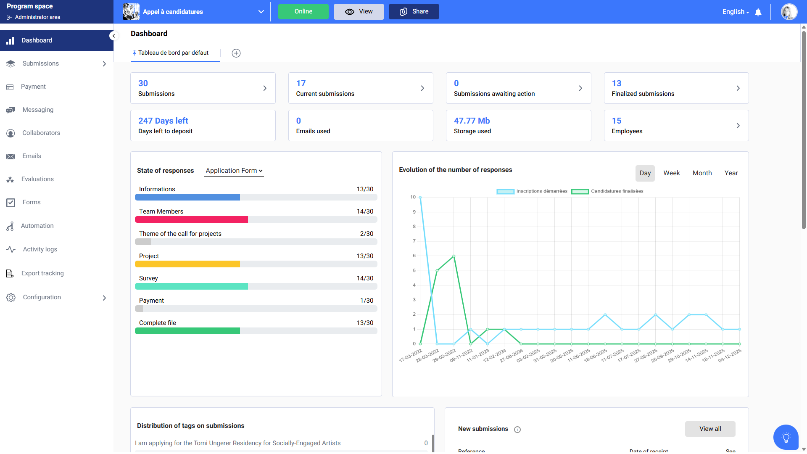Collapse the sidebar with the arrow button
This screenshot has height=454, width=807.
[113, 36]
